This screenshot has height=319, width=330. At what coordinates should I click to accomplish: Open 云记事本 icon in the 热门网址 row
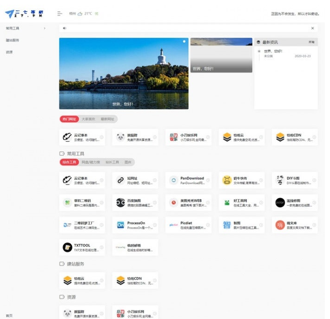pos(67,137)
